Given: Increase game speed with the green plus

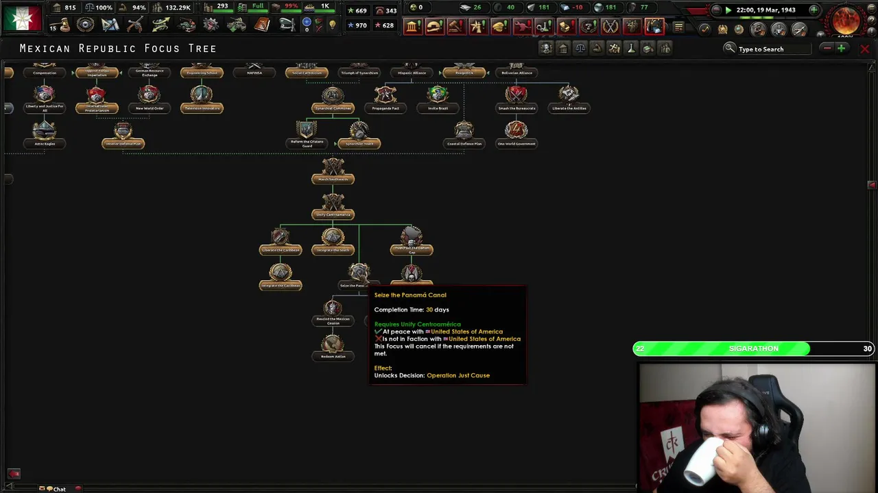Looking at the screenshot, I should 814,10.
